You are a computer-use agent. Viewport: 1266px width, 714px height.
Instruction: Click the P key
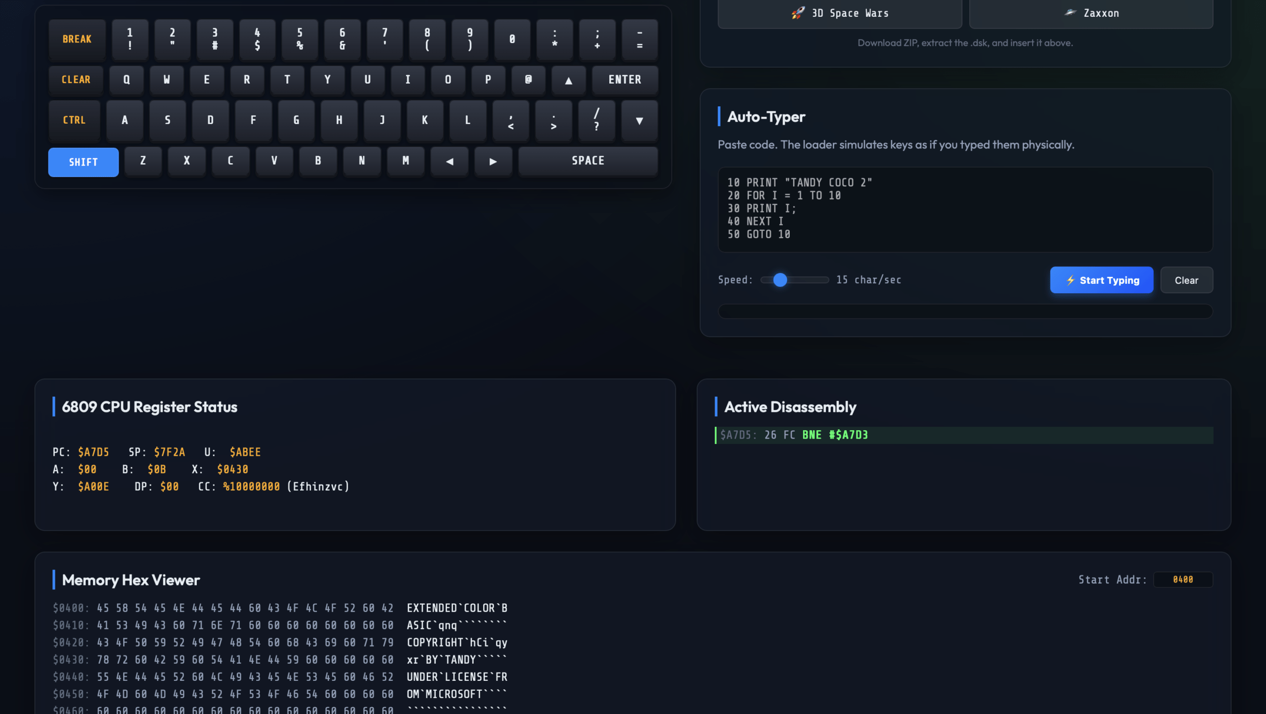(488, 80)
